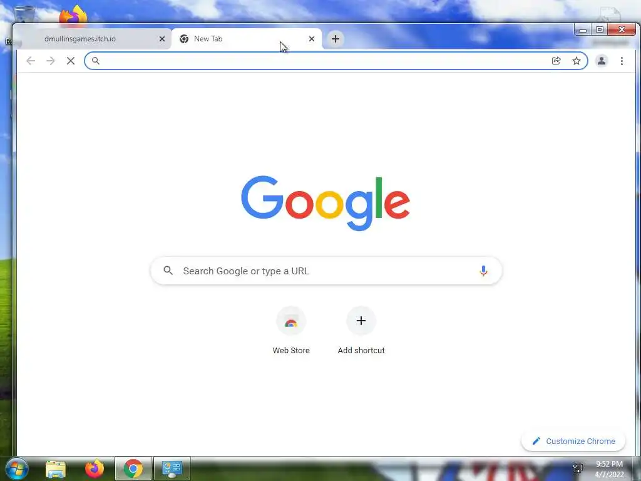The width and height of the screenshot is (641, 481).
Task: Stop page loading with the X button
Action: (71, 61)
